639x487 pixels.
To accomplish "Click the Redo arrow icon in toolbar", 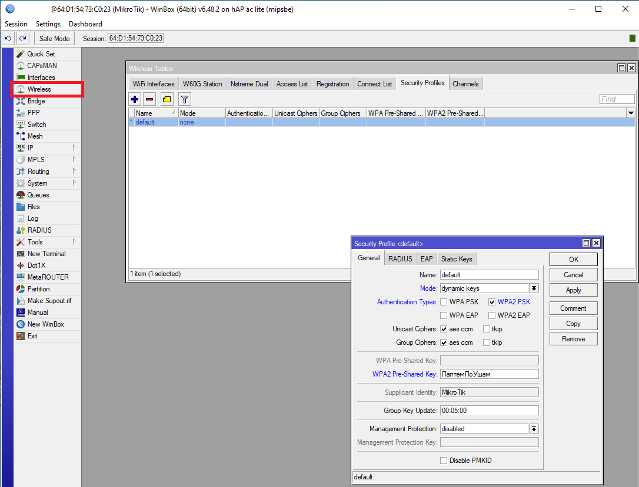I will (x=23, y=39).
